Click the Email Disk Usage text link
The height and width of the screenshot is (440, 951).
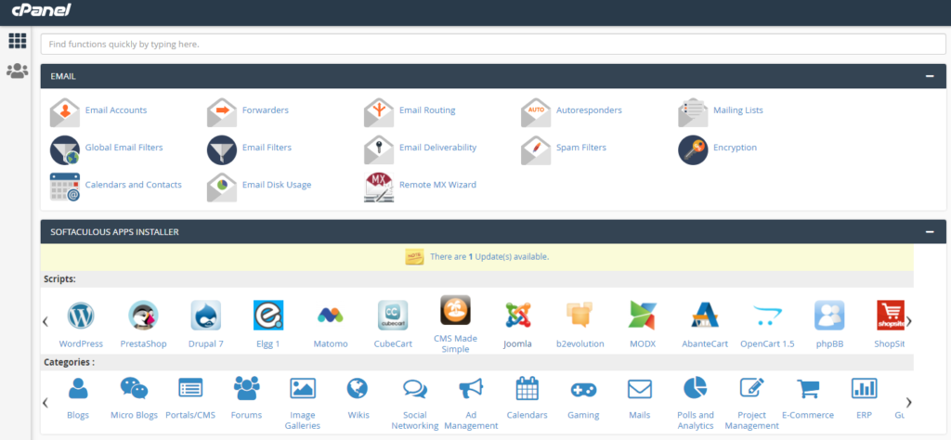pos(277,185)
